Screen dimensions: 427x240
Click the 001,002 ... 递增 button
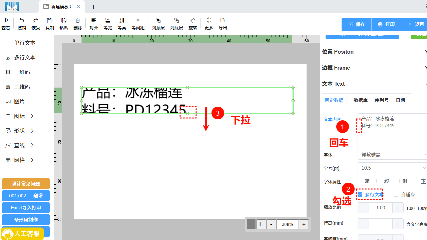point(26,196)
